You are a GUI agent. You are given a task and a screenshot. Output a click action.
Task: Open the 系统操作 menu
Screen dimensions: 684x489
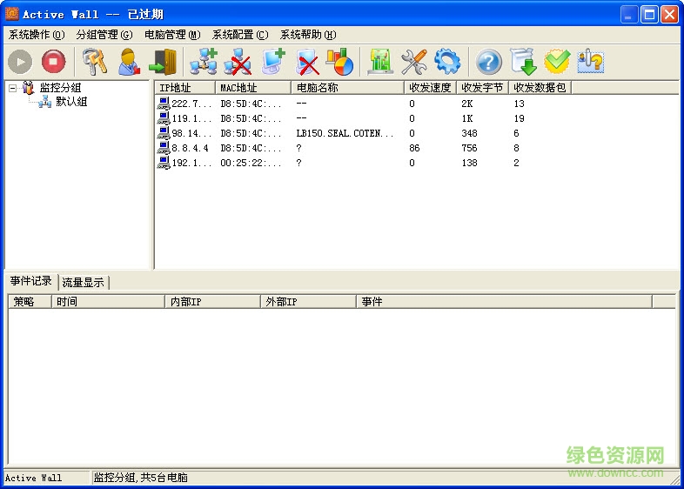point(37,35)
